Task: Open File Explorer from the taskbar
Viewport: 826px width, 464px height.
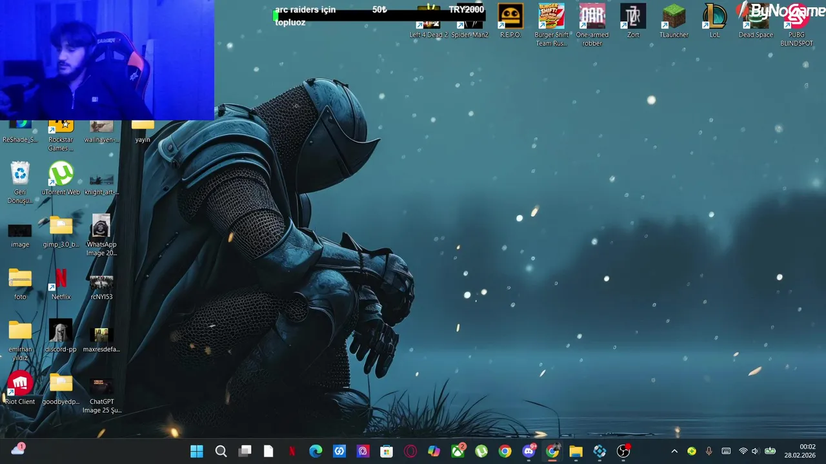Action: [x=576, y=451]
